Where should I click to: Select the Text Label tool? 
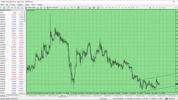(x=160, y=7)
